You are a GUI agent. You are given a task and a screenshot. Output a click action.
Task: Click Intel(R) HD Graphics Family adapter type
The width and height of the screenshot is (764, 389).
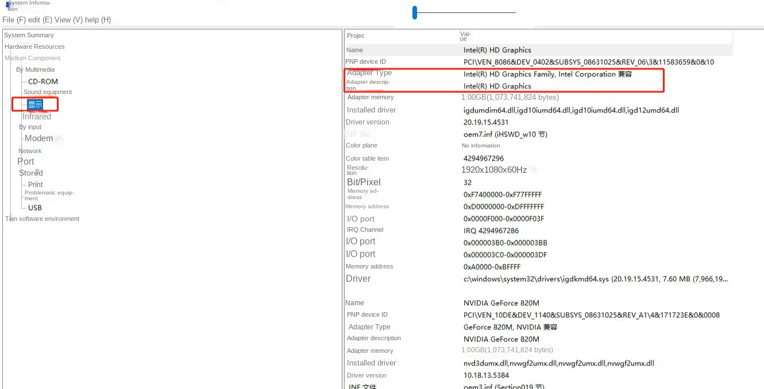[547, 74]
